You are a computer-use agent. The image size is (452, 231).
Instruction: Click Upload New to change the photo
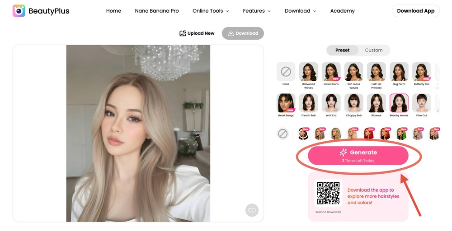coord(197,33)
